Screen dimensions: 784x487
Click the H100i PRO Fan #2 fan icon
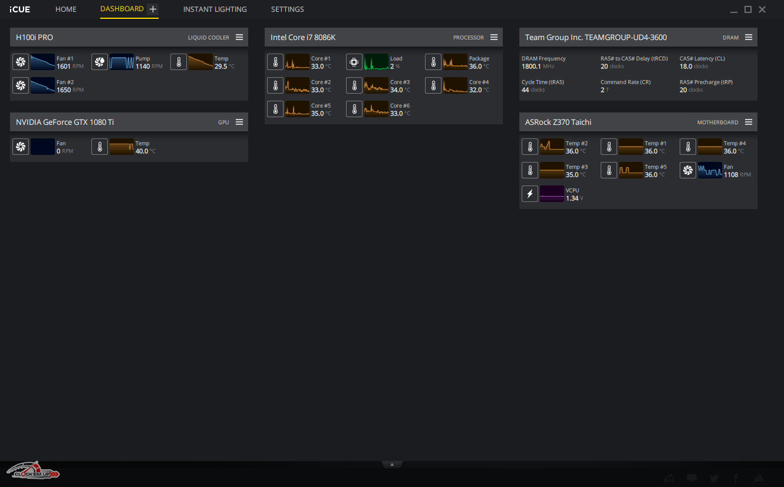21,85
